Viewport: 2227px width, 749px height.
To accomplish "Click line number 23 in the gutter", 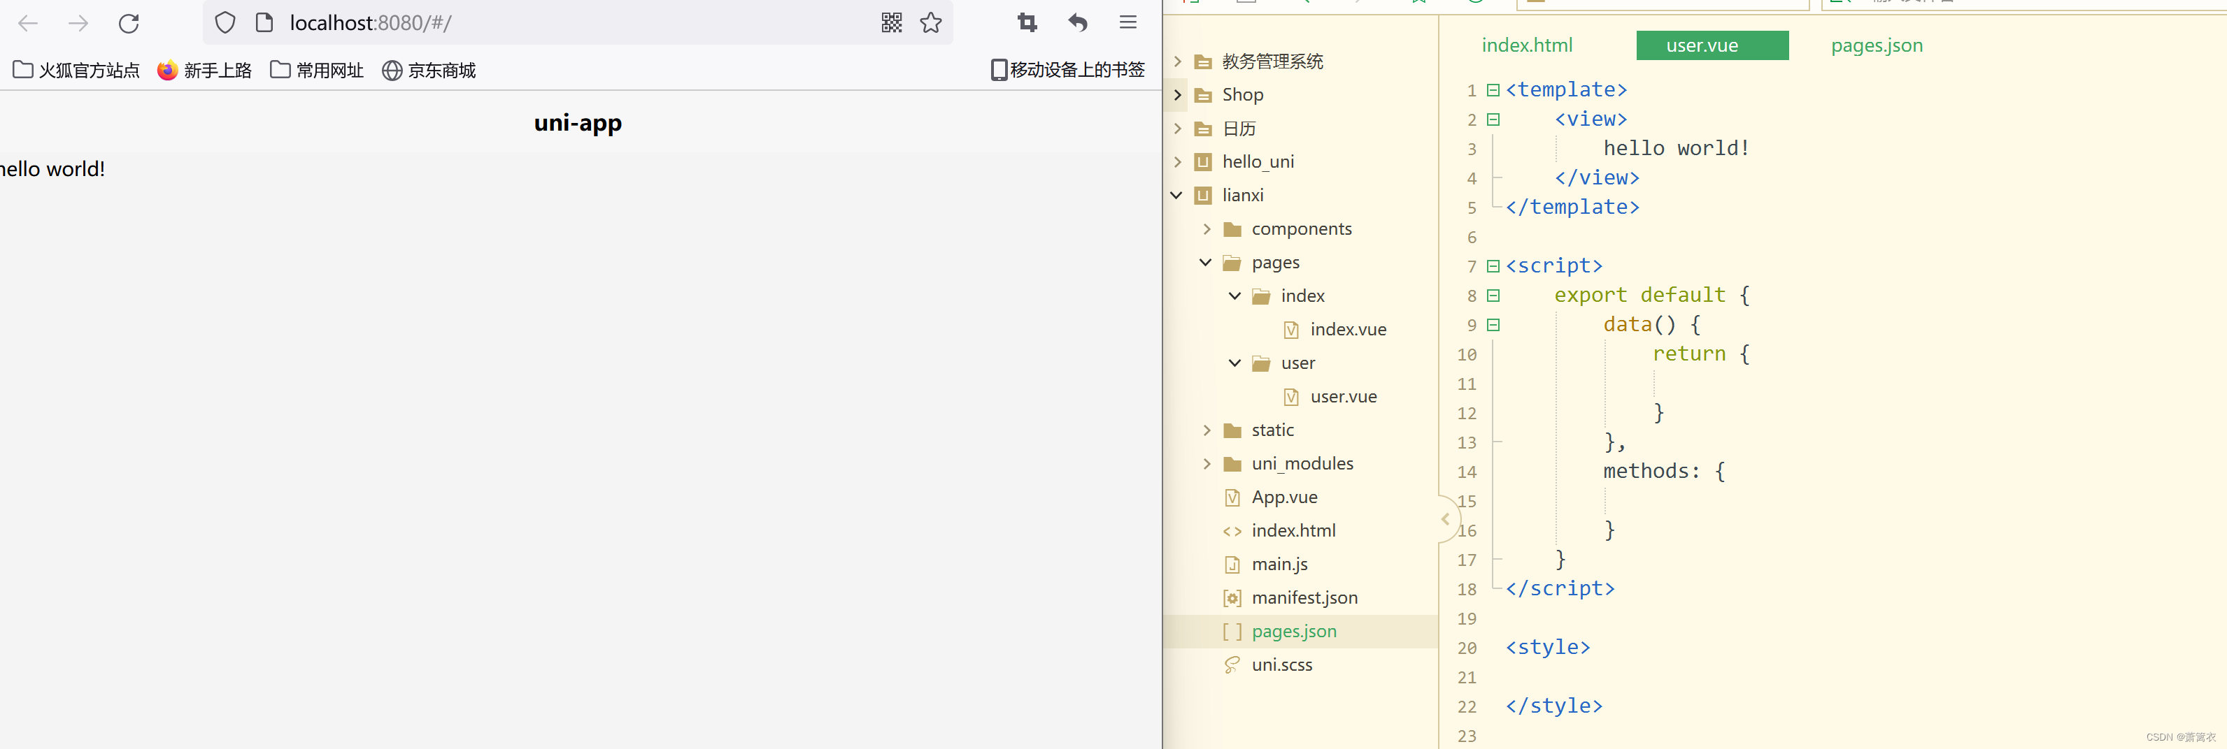I will click(x=1467, y=736).
